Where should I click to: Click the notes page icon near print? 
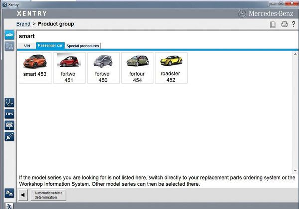coord(273,24)
